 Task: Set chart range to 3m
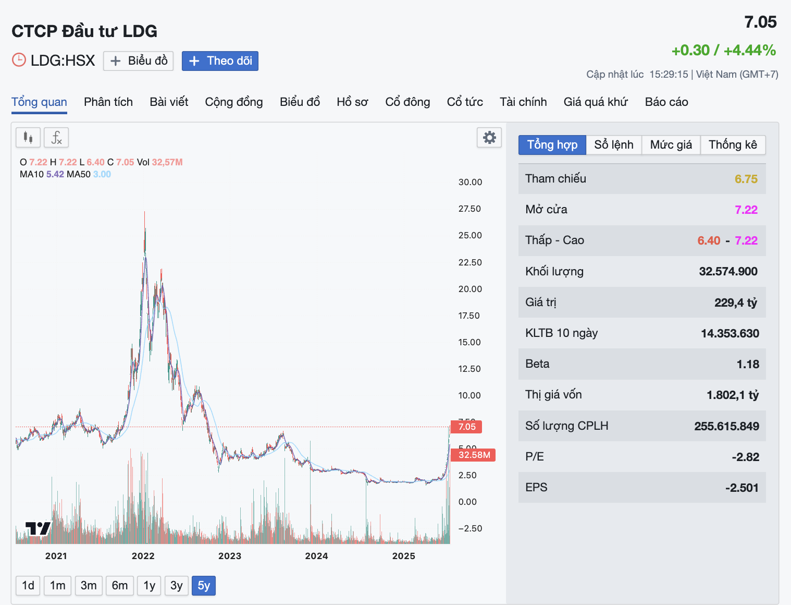[x=89, y=585]
